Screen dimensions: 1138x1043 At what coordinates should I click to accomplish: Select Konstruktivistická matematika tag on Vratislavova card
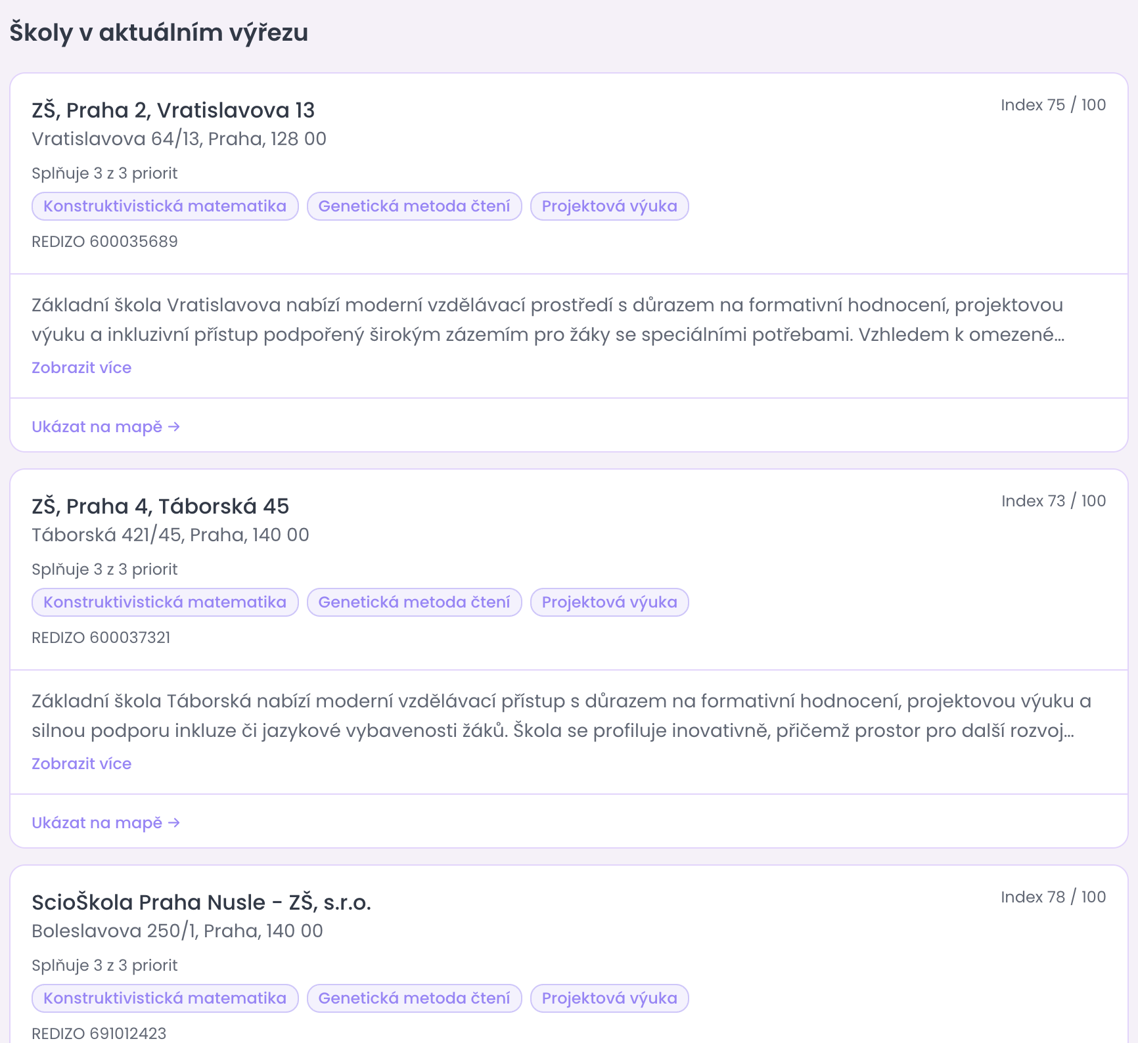pos(165,206)
